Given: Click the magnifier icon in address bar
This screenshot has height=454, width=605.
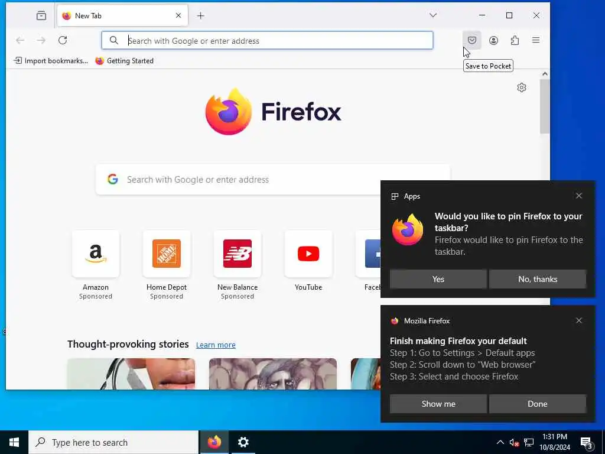Looking at the screenshot, I should coord(114,40).
